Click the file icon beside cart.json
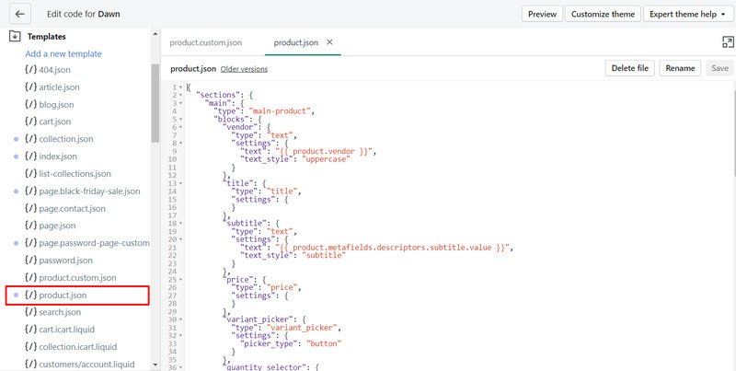This screenshot has height=371, width=736. (30, 122)
